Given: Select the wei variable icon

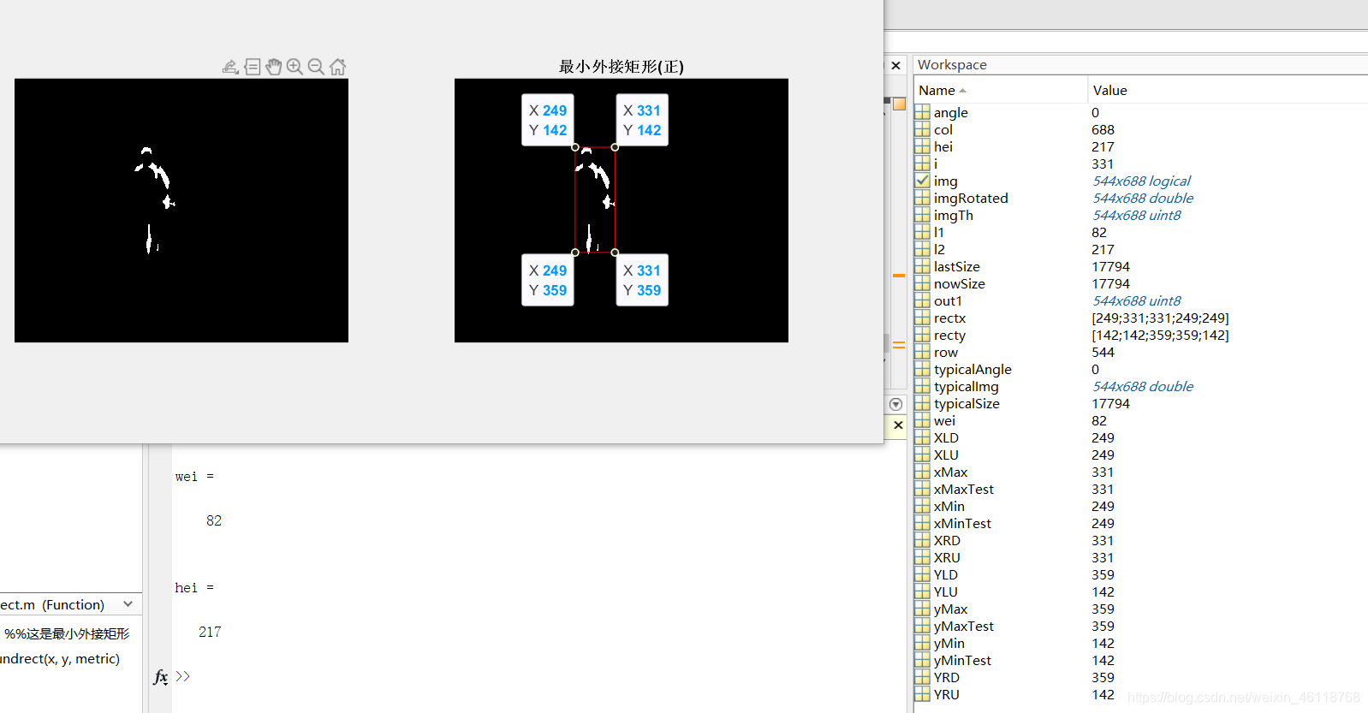Looking at the screenshot, I should coord(922,420).
